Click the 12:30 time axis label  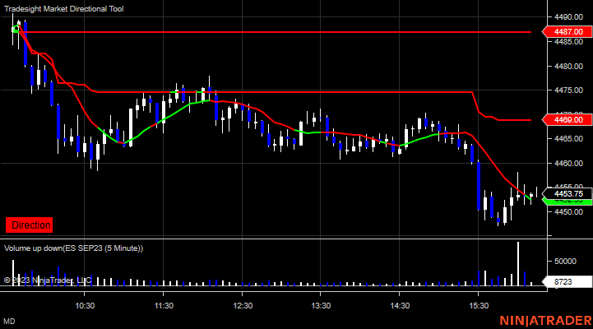pyautogui.click(x=243, y=305)
